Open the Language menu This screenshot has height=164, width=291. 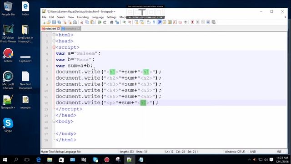click(x=98, y=17)
